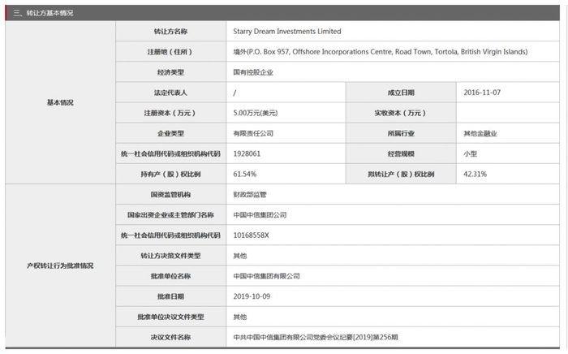
Task: Click the 法定代表人 label
Action: point(170,93)
